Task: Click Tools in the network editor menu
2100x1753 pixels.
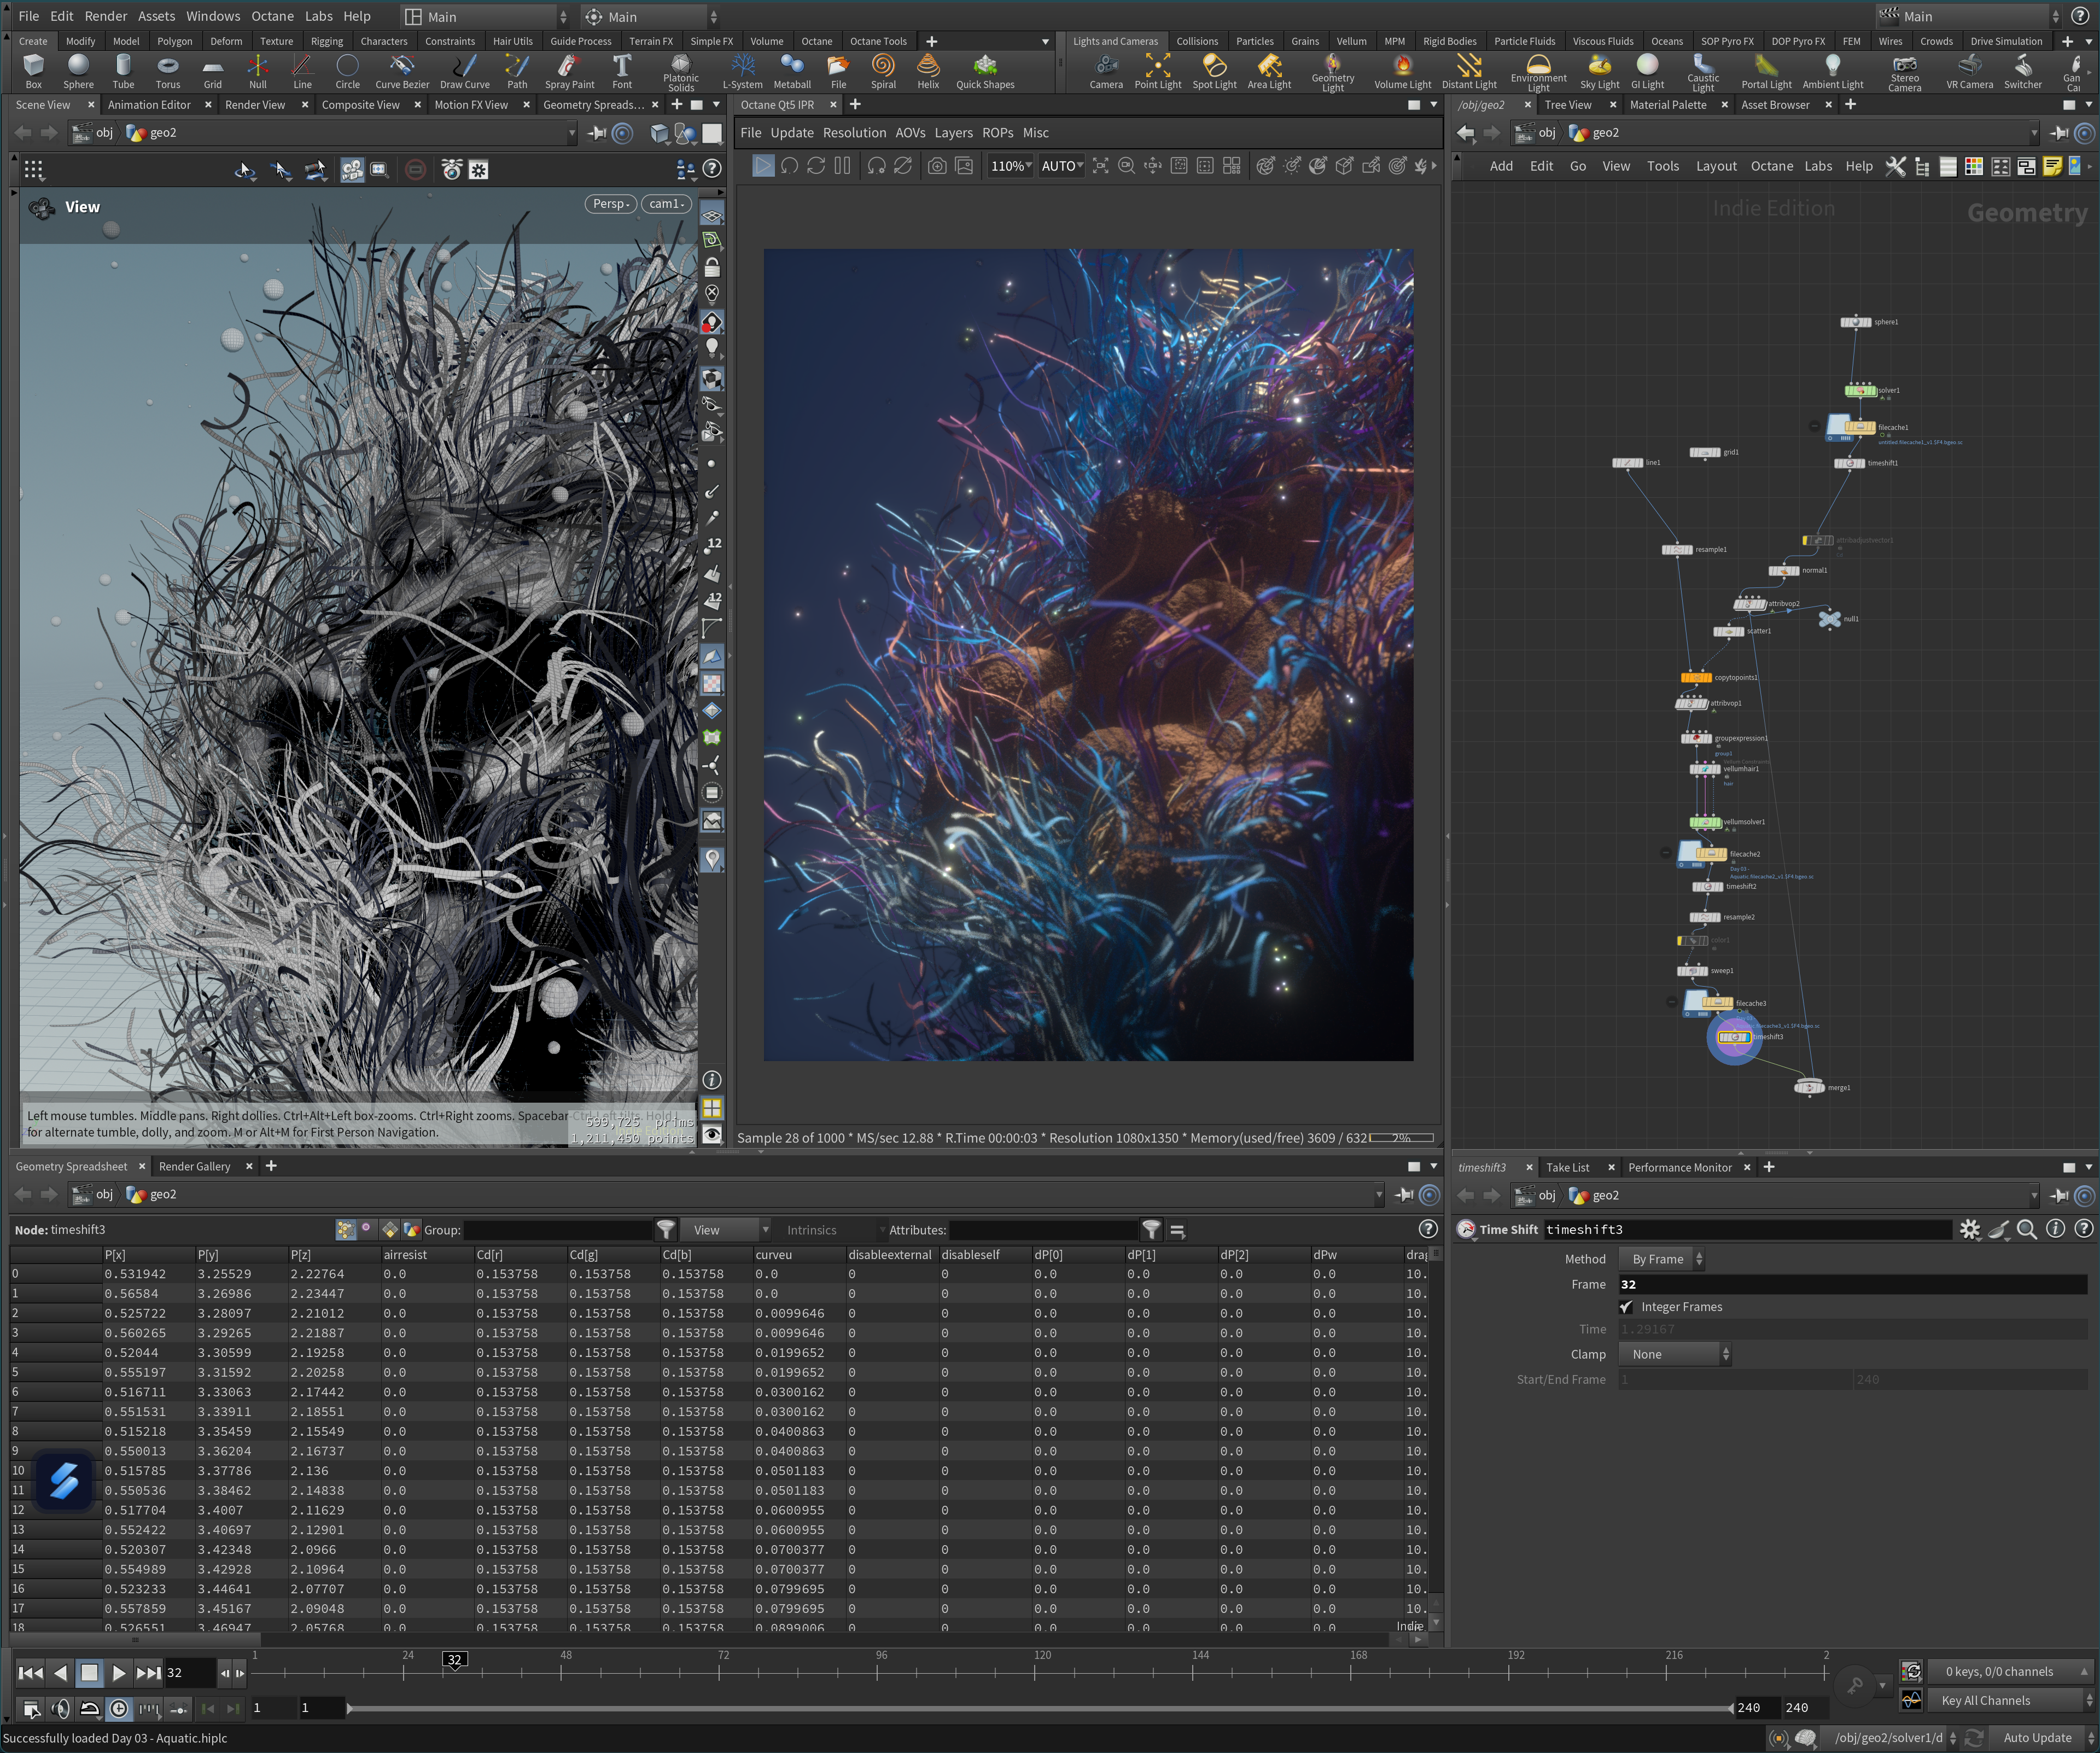Action: pos(1663,166)
